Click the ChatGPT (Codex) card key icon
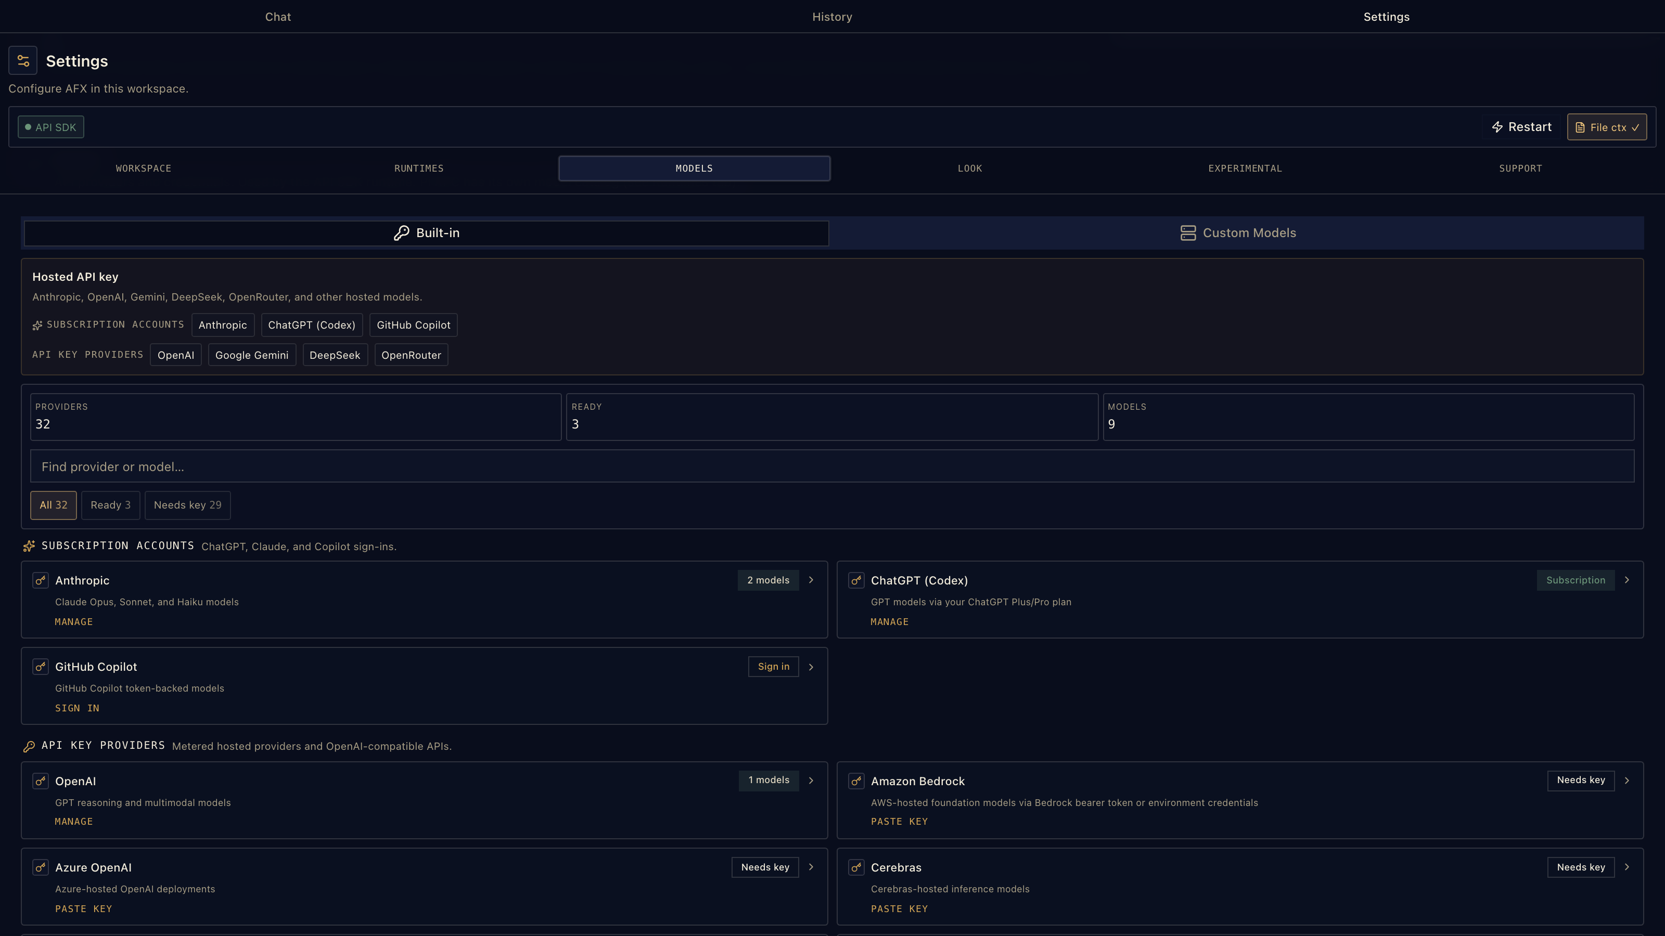The height and width of the screenshot is (936, 1665). coord(856,580)
